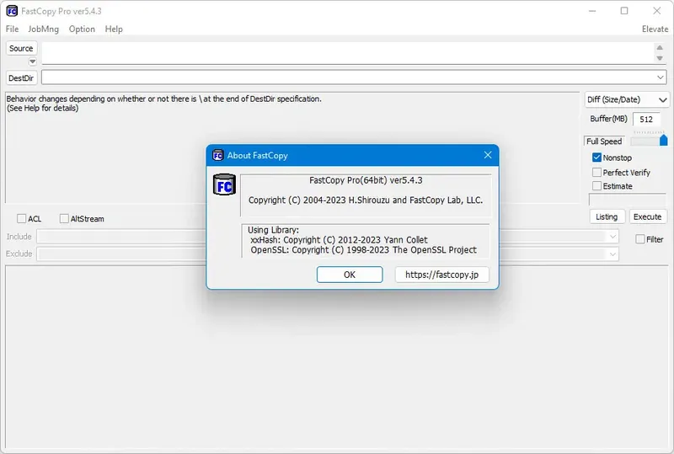Close the About FastCopy dialog

(x=488, y=155)
